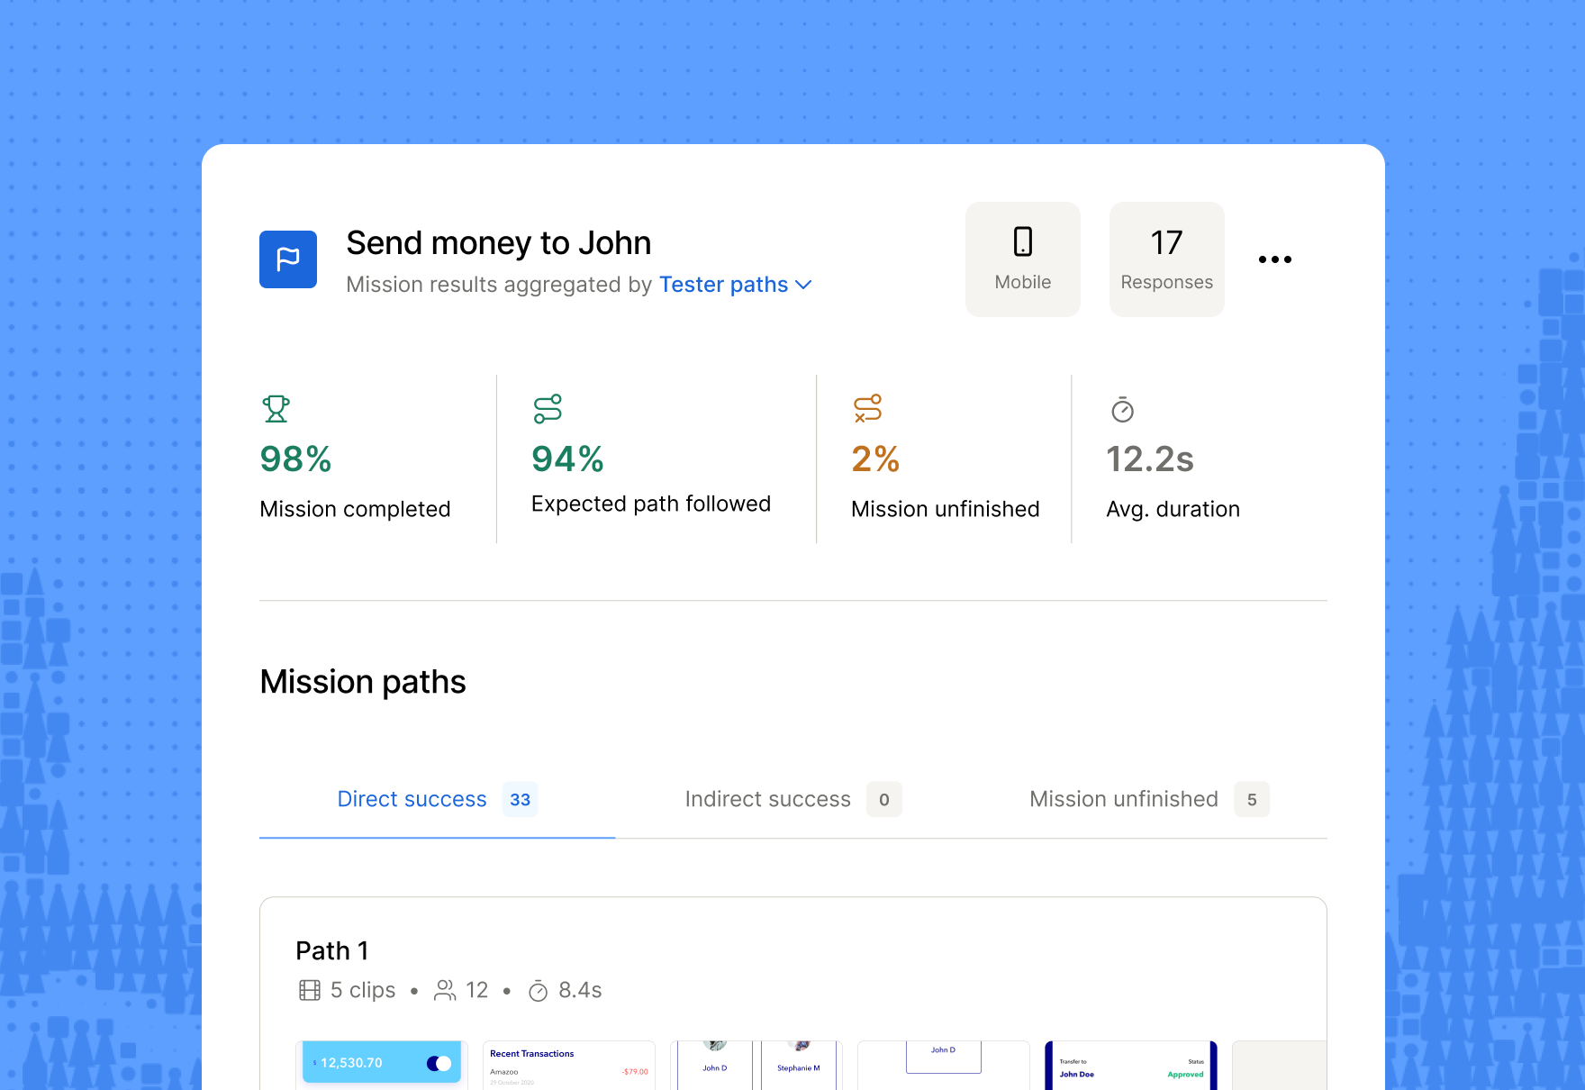The width and height of the screenshot is (1585, 1090).
Task: Open the Transfer to John Doe thumbnail
Action: coord(1131,1066)
